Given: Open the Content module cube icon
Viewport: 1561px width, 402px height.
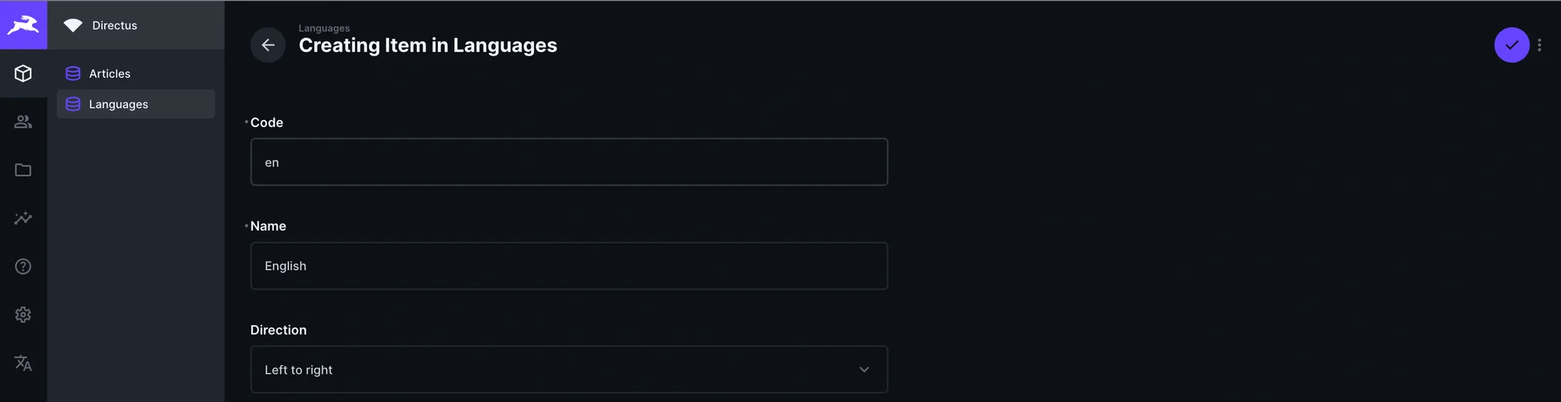Looking at the screenshot, I should 23,73.
